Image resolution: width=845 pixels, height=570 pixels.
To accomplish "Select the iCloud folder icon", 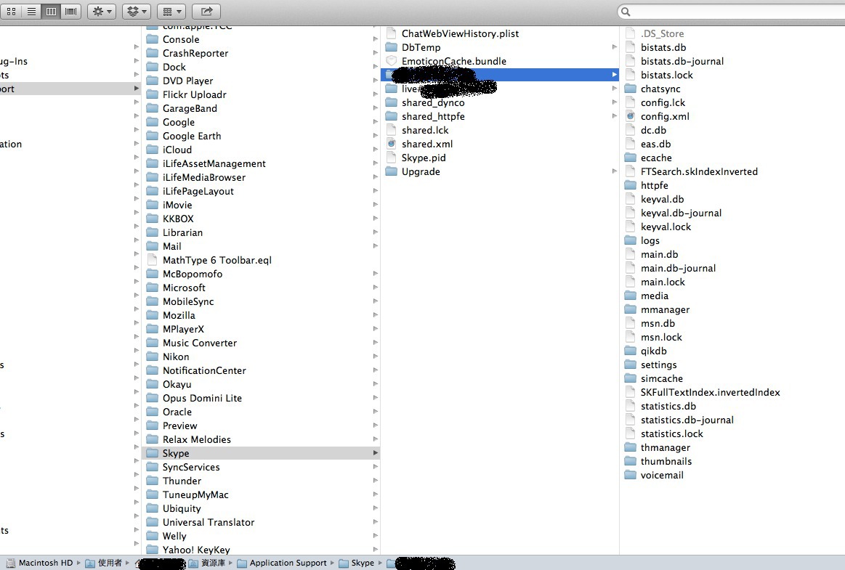I will 153,150.
